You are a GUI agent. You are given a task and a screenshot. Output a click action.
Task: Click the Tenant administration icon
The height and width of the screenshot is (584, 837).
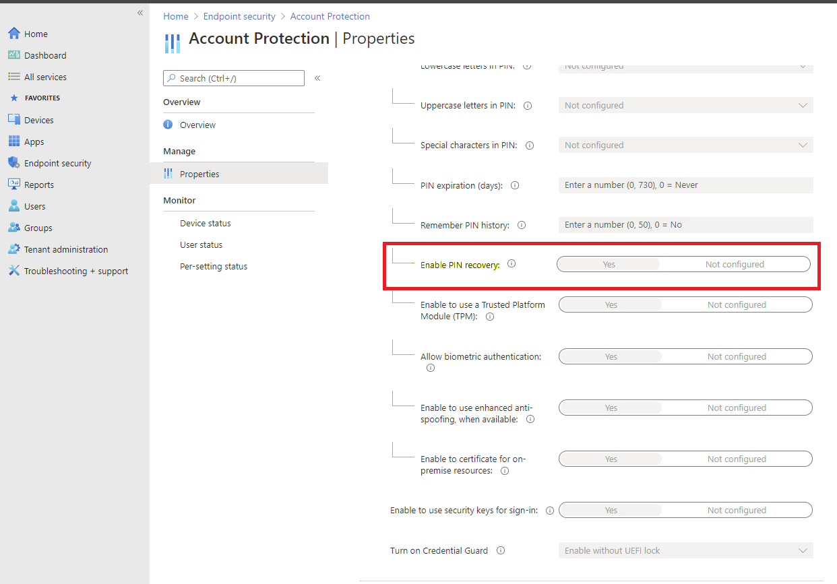(13, 249)
